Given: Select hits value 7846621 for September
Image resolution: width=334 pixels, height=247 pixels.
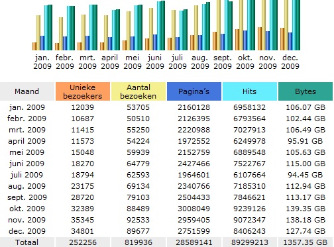Looking at the screenshot, I should pyautogui.click(x=250, y=197).
